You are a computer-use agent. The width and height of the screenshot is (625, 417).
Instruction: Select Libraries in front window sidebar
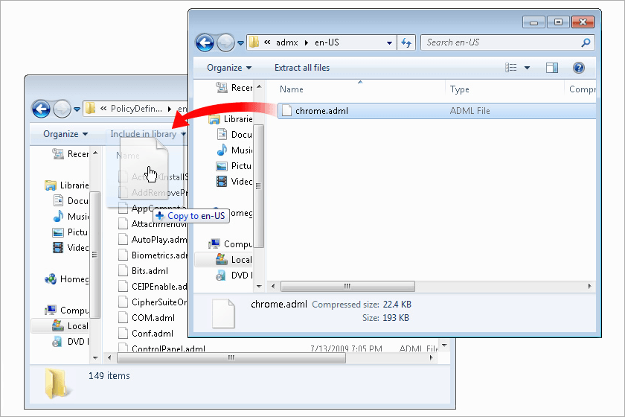coord(231,119)
